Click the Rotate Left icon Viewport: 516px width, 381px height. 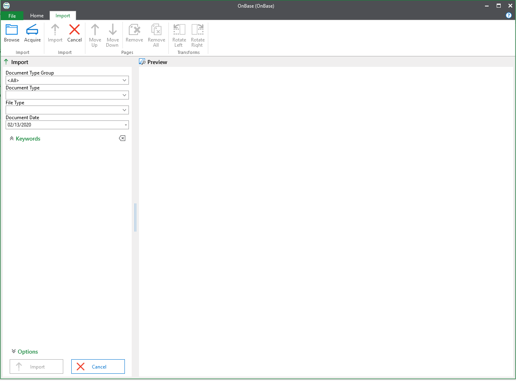pos(179,30)
